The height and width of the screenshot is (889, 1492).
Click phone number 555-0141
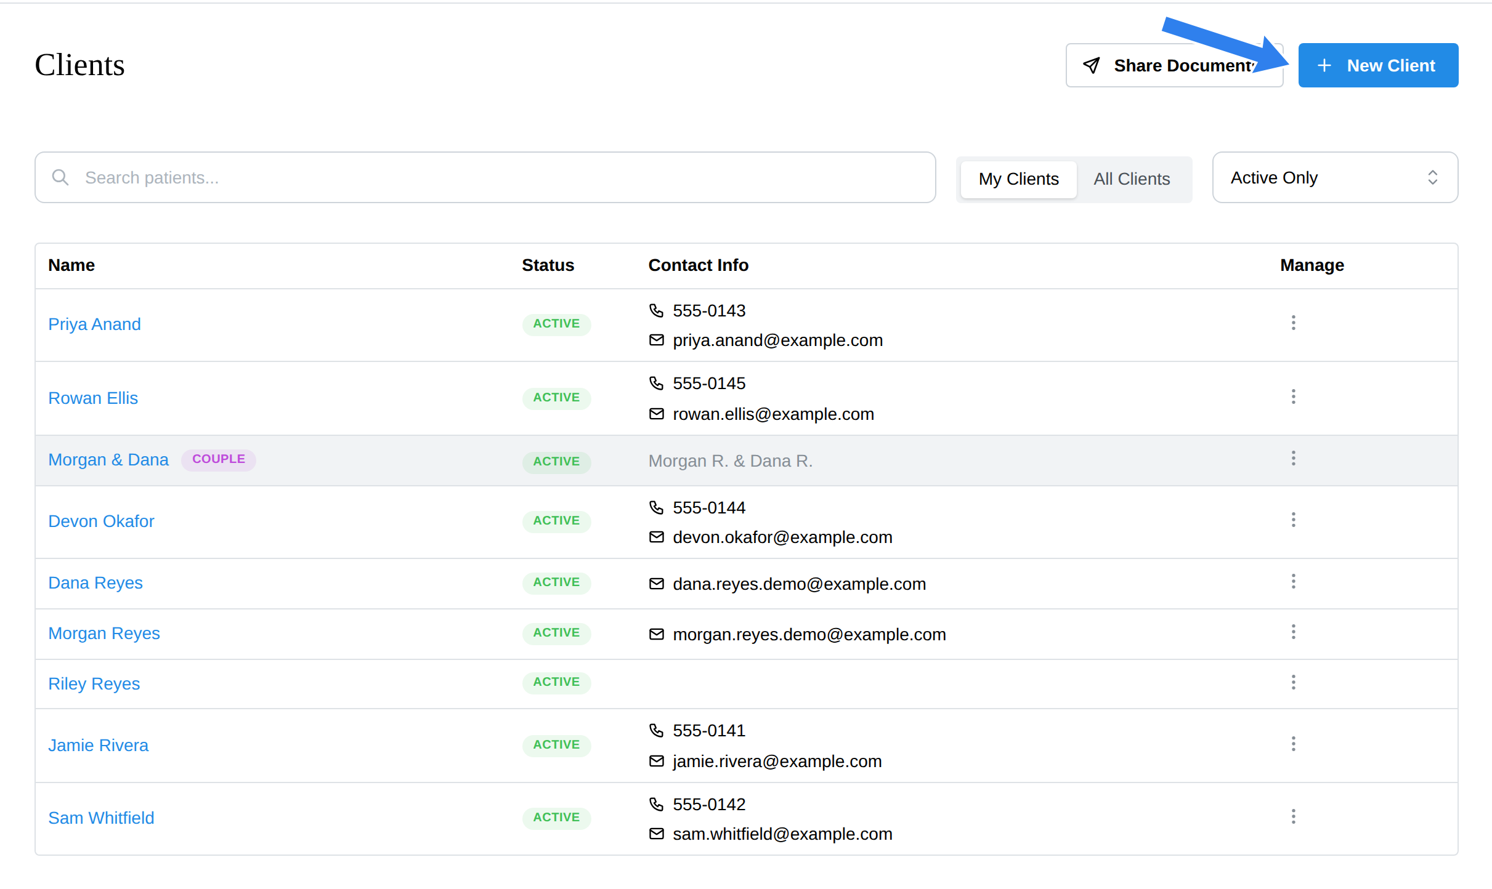[x=709, y=730]
